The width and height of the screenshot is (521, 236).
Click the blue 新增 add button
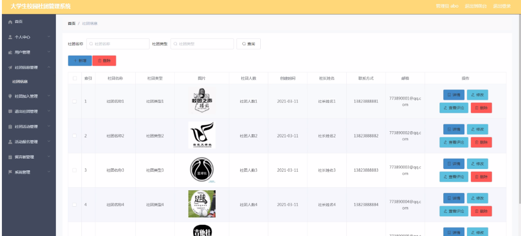pyautogui.click(x=80, y=61)
